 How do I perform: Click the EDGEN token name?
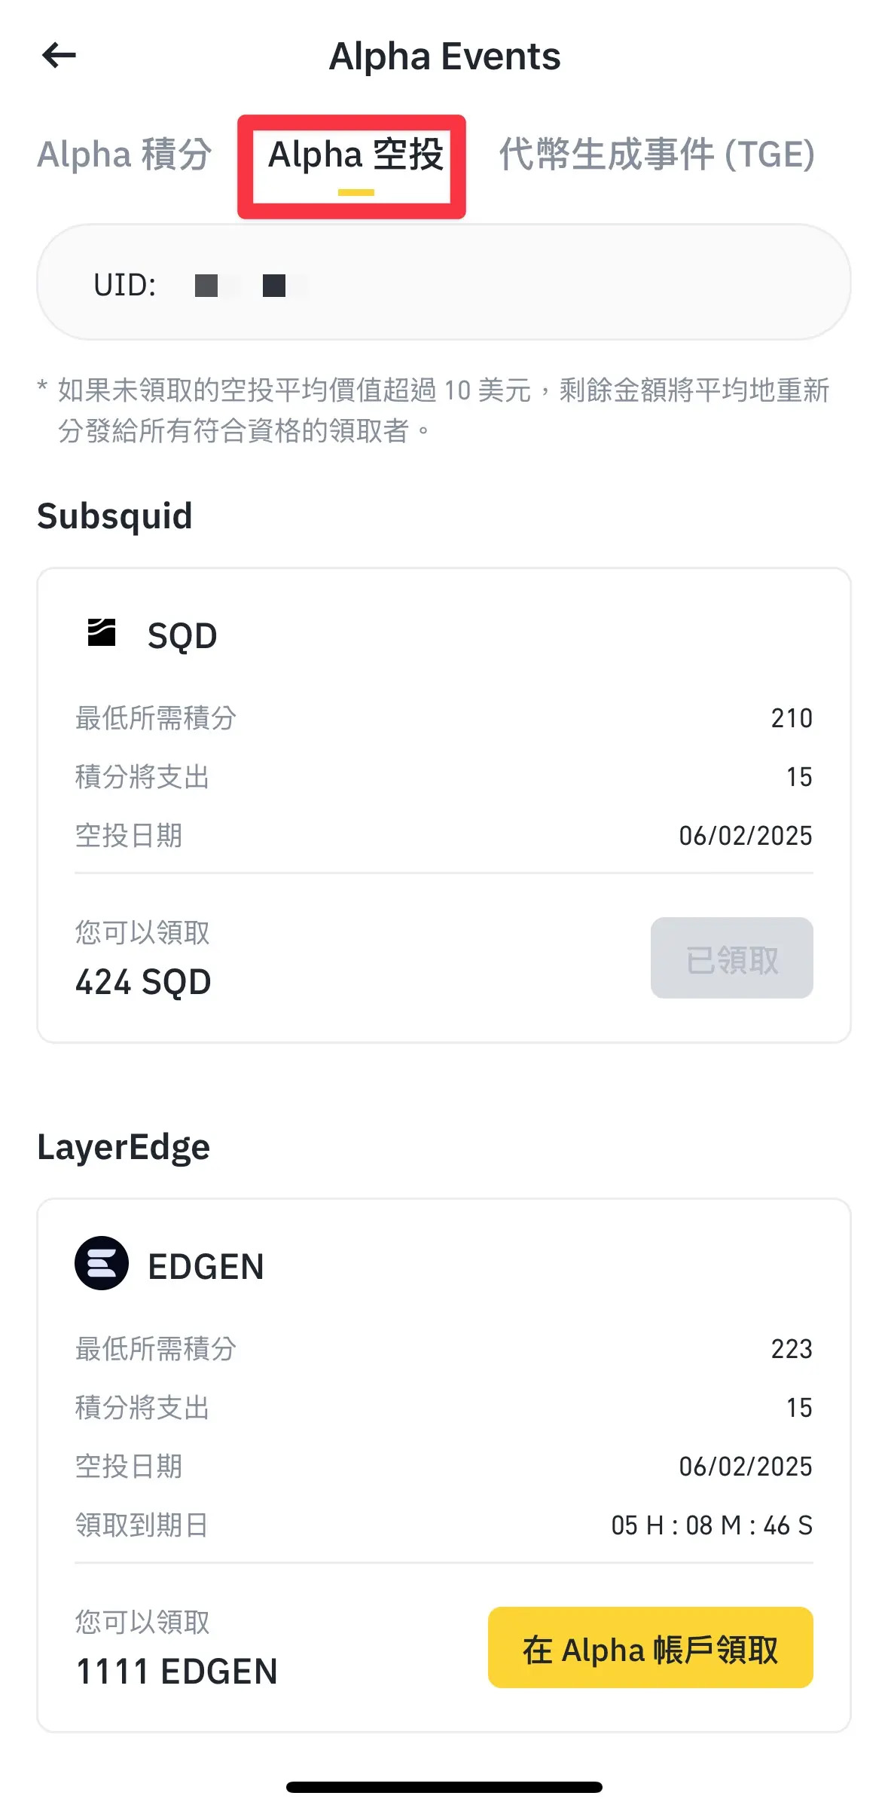(x=206, y=1267)
